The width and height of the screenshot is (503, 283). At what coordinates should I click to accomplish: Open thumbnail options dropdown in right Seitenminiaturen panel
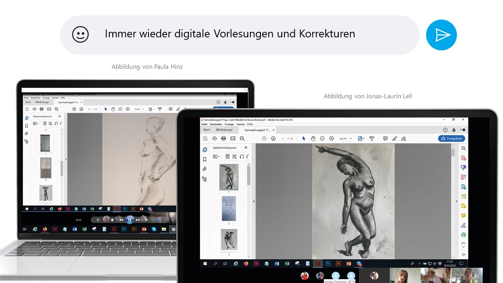pos(216,156)
